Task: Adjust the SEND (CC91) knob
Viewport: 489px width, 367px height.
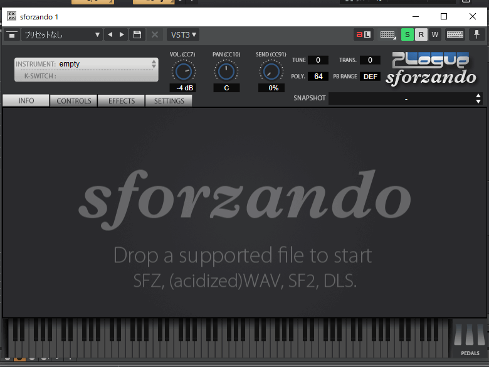Action: 271,72
